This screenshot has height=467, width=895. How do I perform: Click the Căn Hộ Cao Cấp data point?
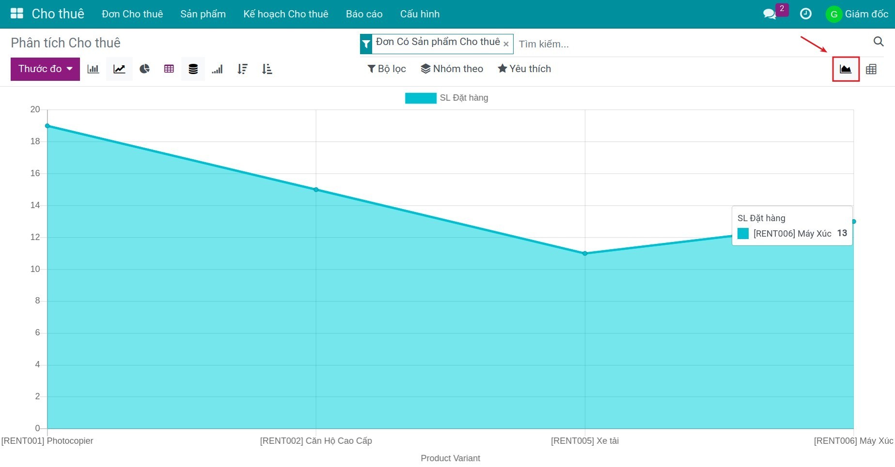tap(316, 190)
